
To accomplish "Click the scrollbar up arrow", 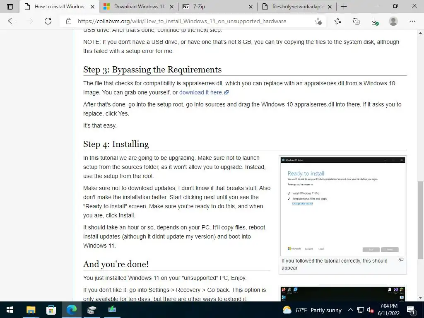I will (x=420, y=33).
